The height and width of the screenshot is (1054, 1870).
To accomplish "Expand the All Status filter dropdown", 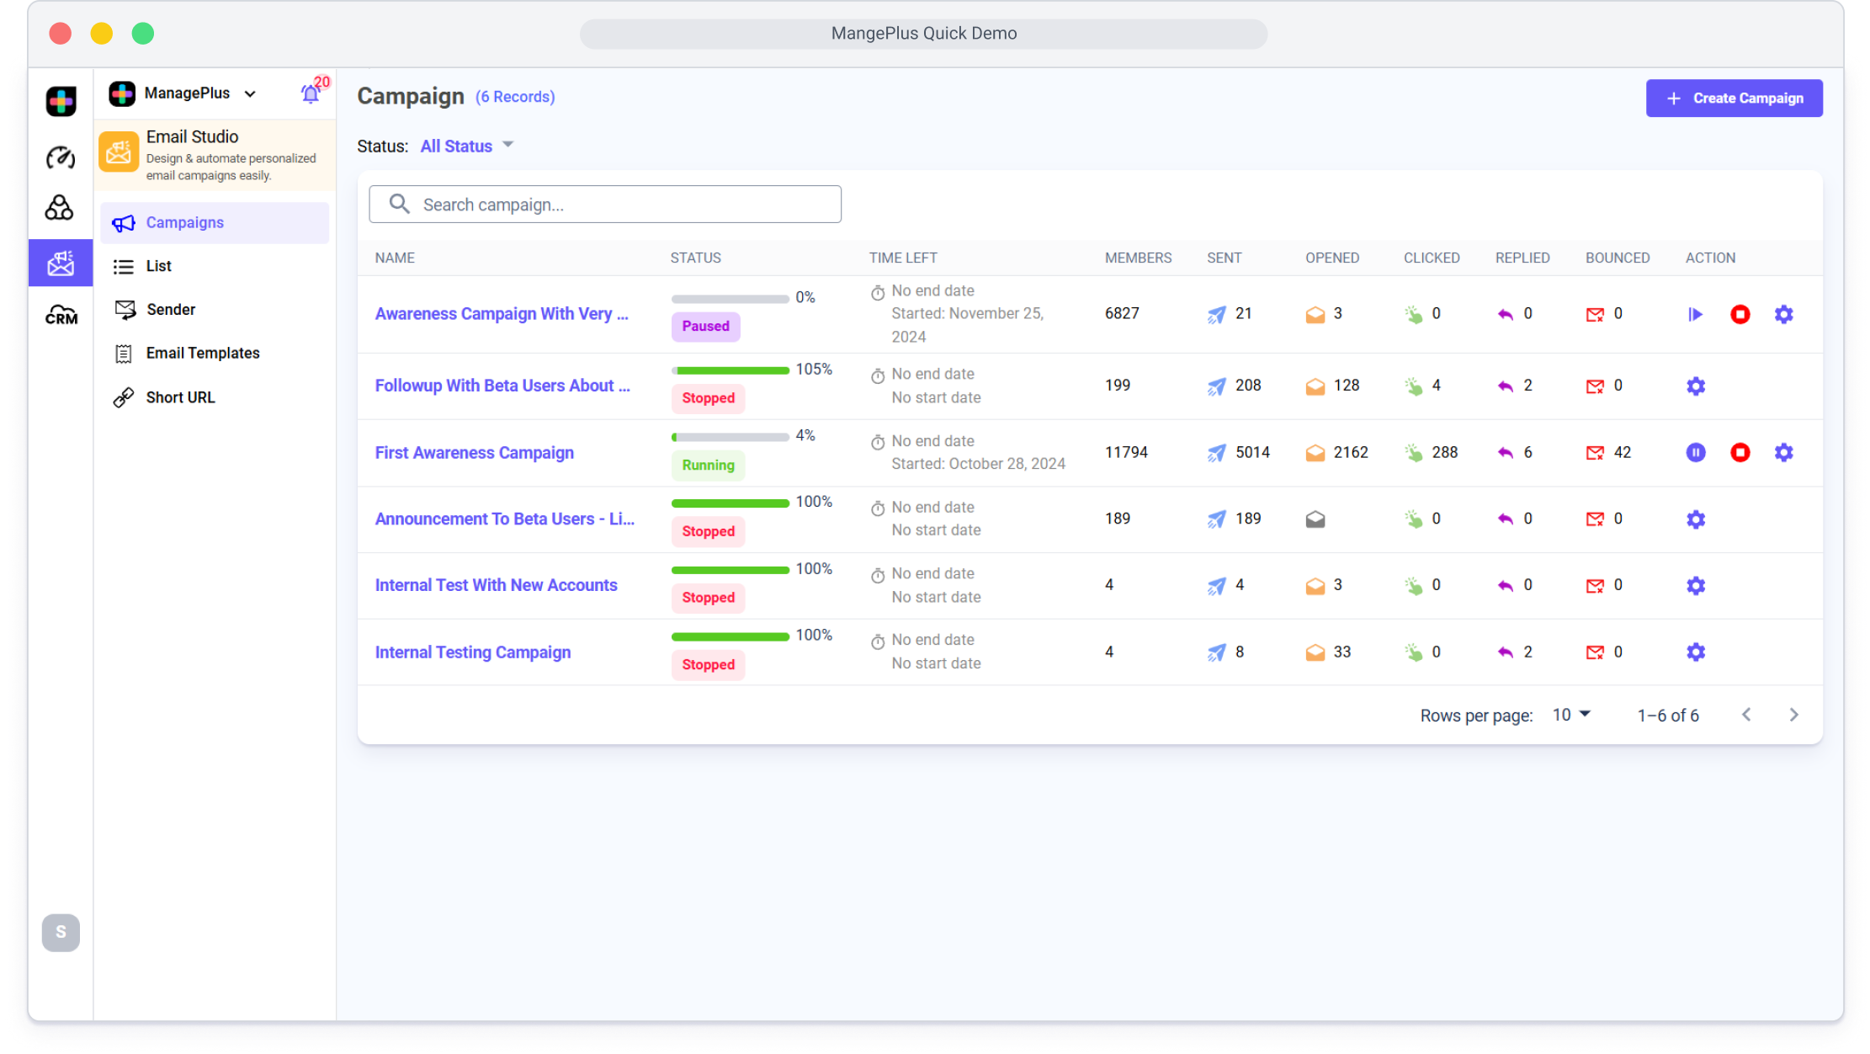I will [x=467, y=146].
